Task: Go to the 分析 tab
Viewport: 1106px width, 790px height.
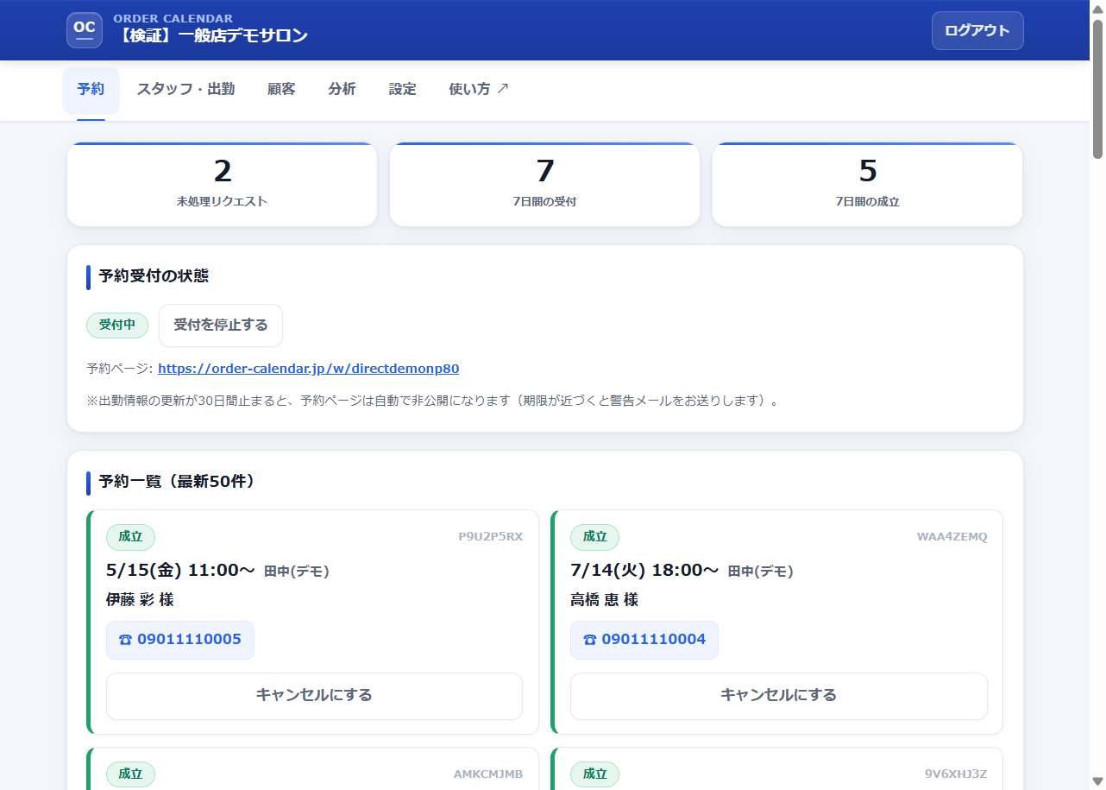Action: (x=342, y=89)
